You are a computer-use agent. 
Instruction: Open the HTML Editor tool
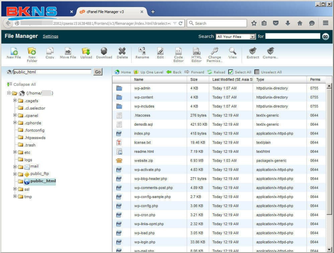196,51
